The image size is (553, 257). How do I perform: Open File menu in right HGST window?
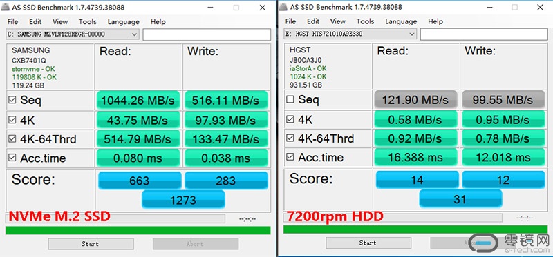tap(290, 21)
